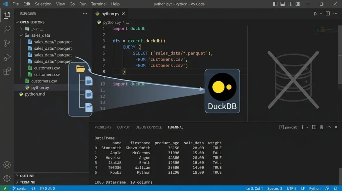342x191 pixels.
Task: Open the Run menu
Action: [x=83, y=4]
